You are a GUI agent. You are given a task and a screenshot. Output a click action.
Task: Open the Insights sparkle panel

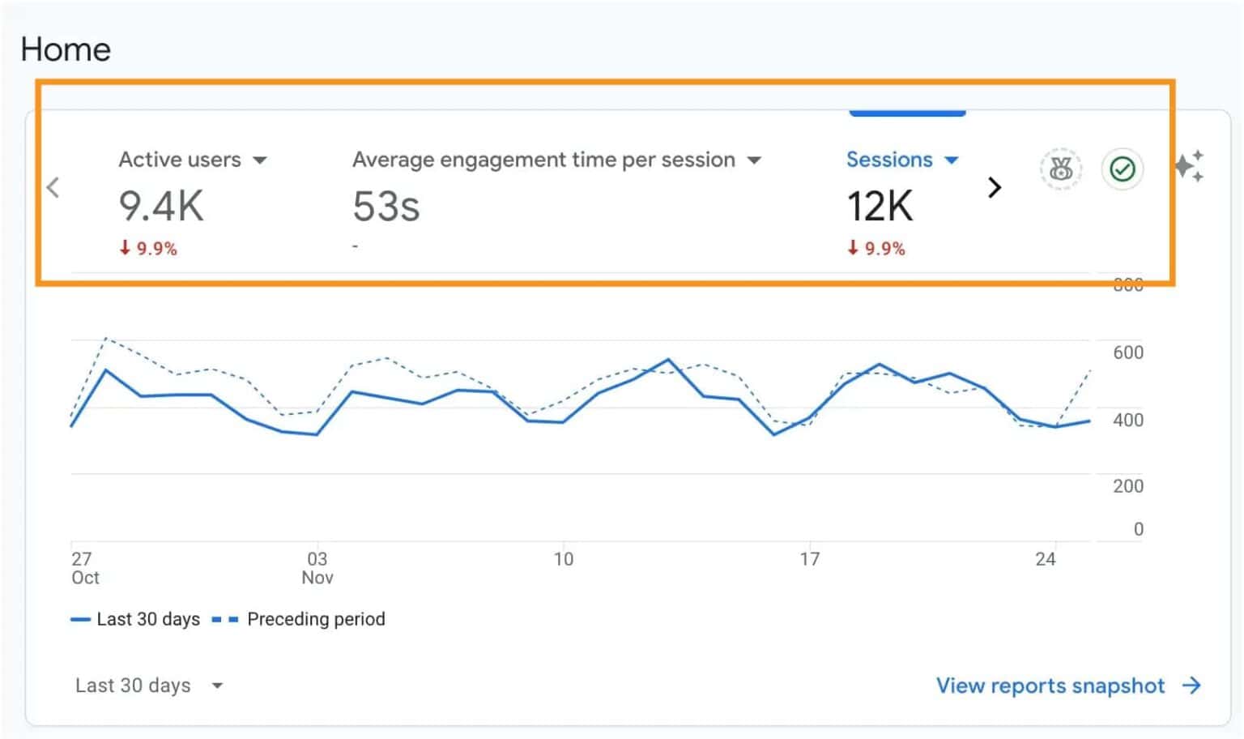click(x=1191, y=166)
